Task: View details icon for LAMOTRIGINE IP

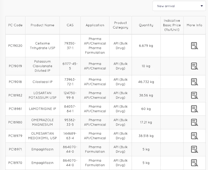Action: coord(194,109)
